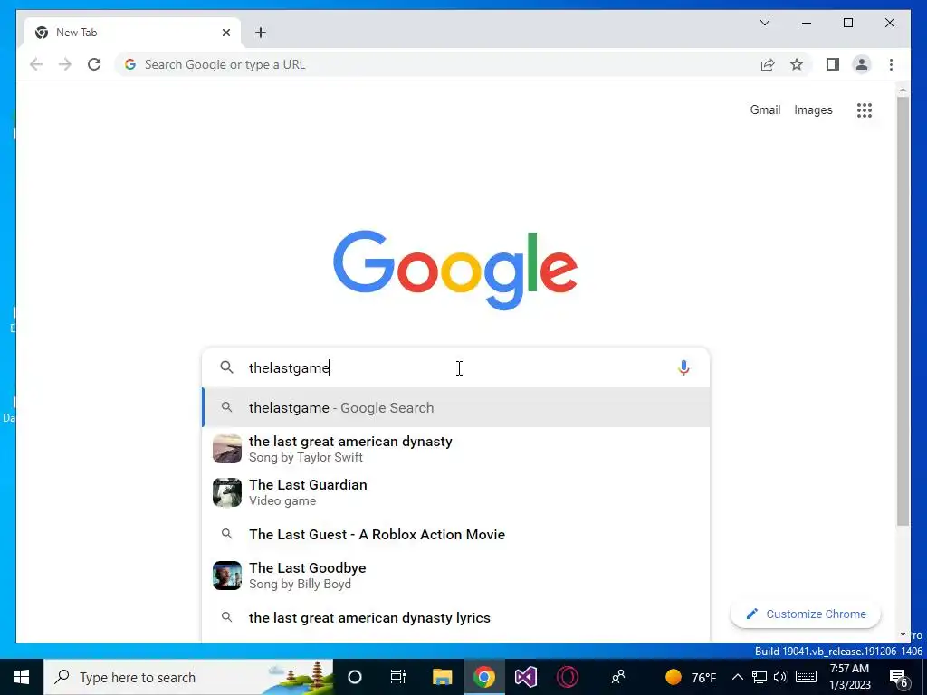This screenshot has width=927, height=695.
Task: Open File Explorer from the taskbar
Action: 442,677
